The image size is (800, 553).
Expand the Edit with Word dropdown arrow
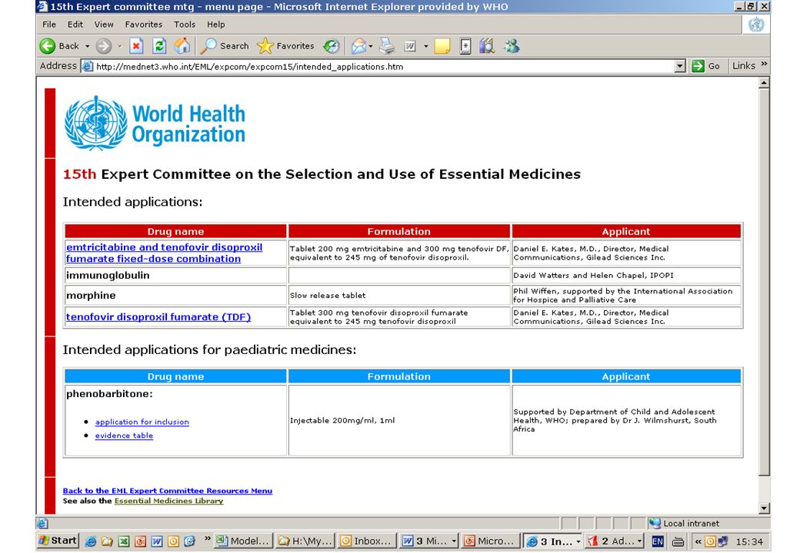[426, 46]
